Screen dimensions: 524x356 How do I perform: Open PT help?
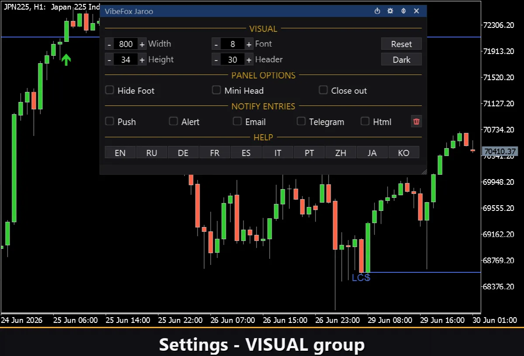click(x=309, y=153)
